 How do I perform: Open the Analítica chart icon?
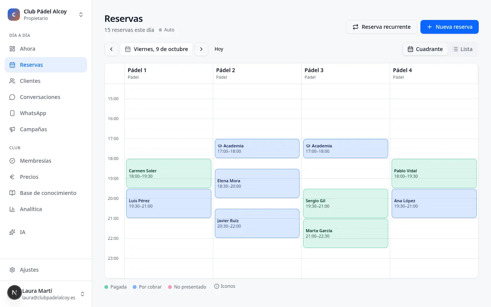tap(12, 209)
